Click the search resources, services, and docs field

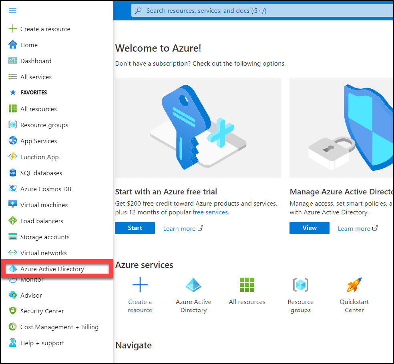[x=262, y=10]
